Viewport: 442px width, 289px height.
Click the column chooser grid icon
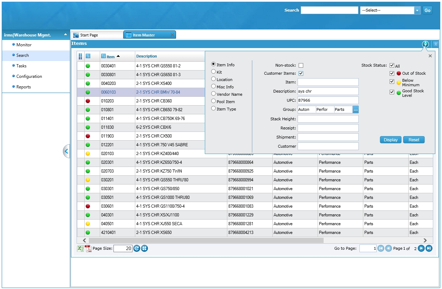click(80, 56)
